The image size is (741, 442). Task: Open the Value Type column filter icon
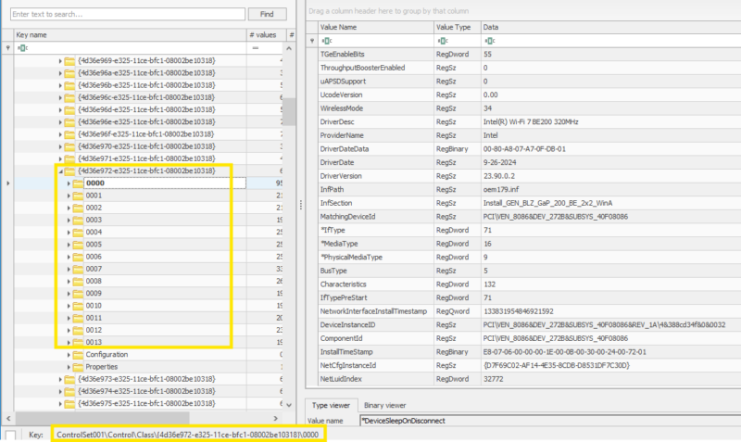tap(443, 41)
